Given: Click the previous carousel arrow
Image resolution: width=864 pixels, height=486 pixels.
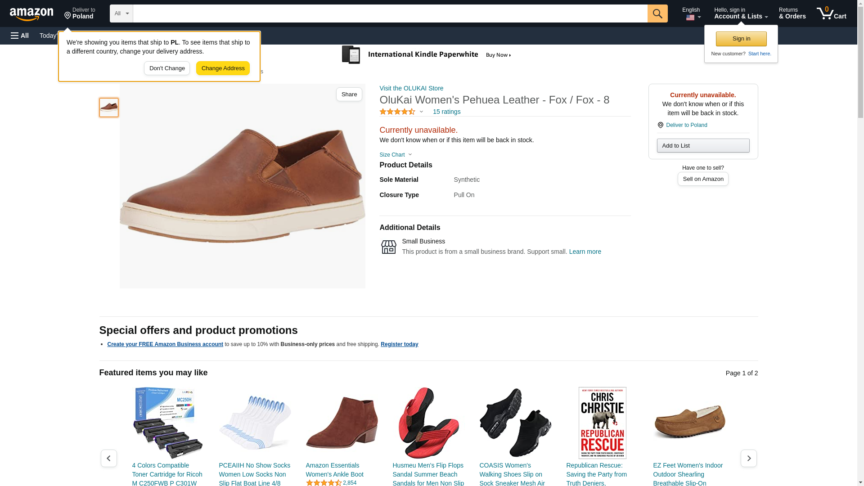Looking at the screenshot, I should point(108,458).
